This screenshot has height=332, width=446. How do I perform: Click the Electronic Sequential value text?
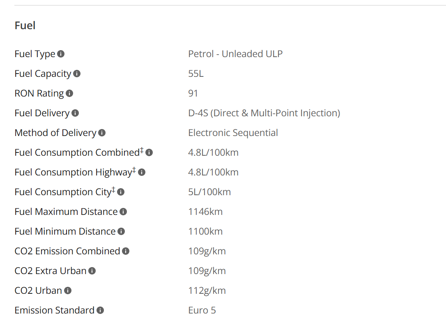(x=233, y=133)
